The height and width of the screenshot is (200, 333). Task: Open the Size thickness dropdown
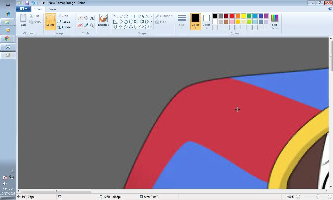coord(182,22)
